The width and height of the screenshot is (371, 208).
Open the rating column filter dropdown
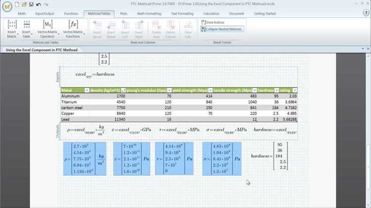[295, 90]
